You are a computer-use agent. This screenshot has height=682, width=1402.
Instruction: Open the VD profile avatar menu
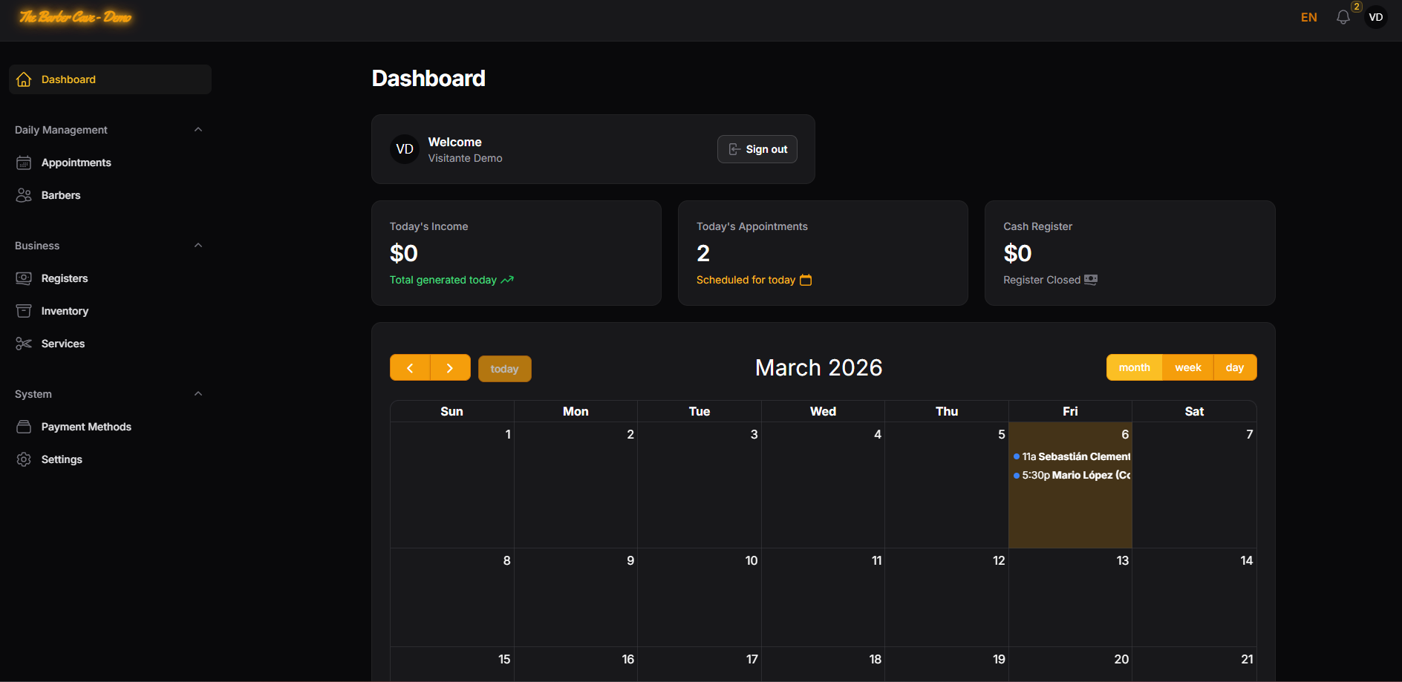coord(1376,16)
